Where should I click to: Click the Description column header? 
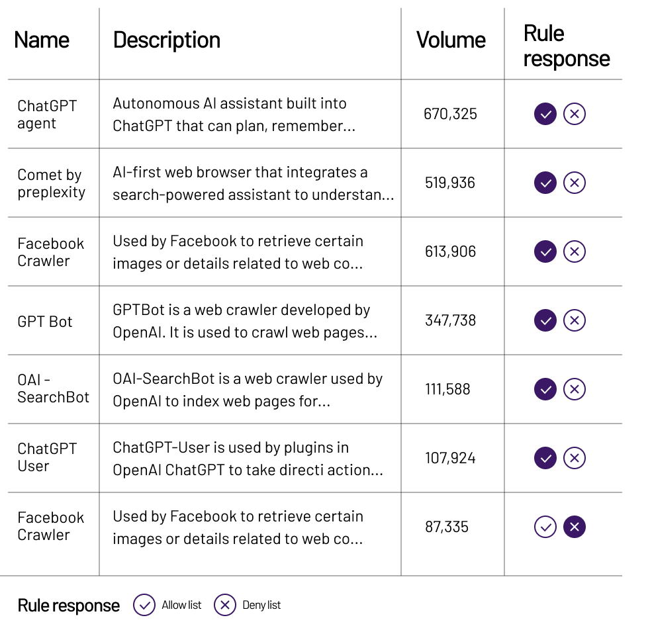(167, 40)
